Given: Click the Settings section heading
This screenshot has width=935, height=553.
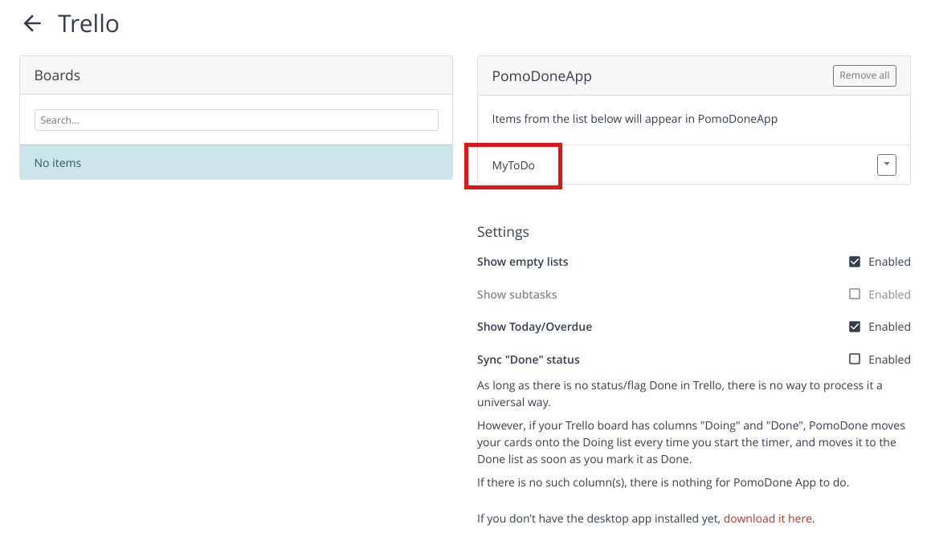Looking at the screenshot, I should (503, 232).
